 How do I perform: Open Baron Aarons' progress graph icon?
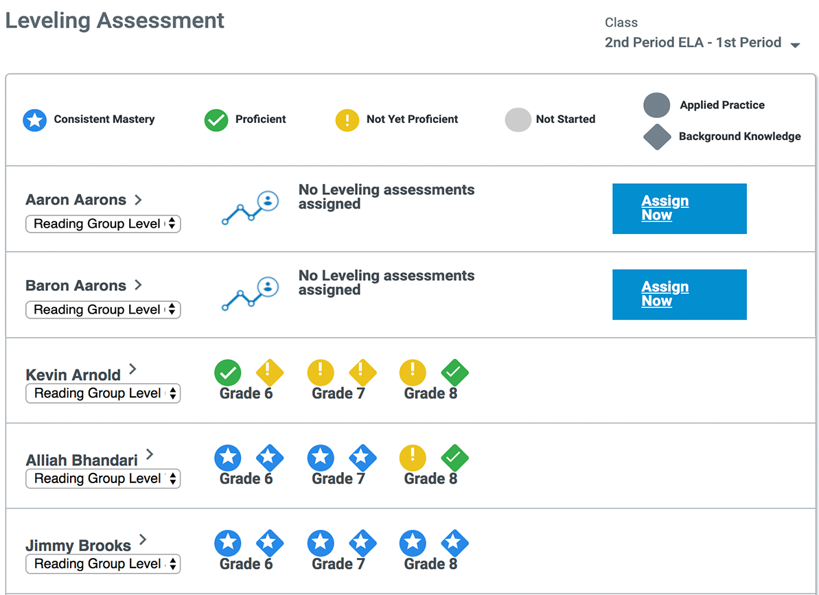click(249, 292)
